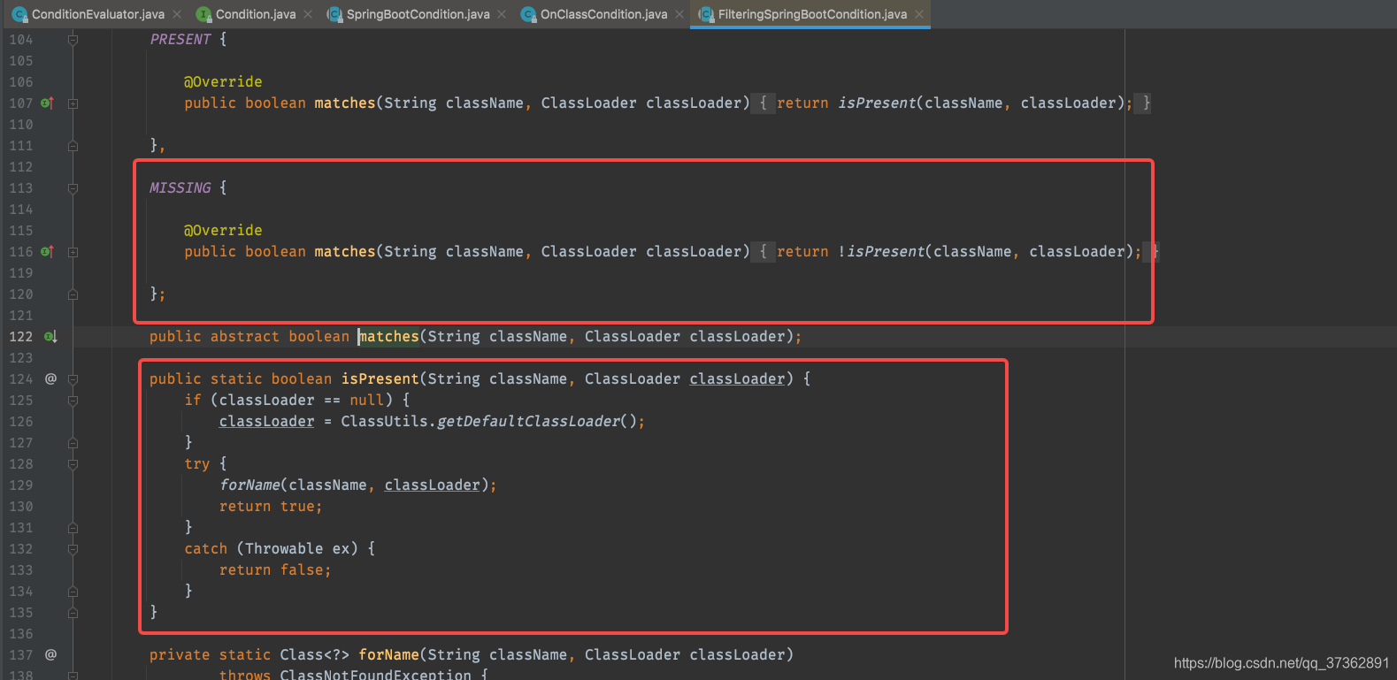Click 'try' keyword on line 128

(x=197, y=463)
